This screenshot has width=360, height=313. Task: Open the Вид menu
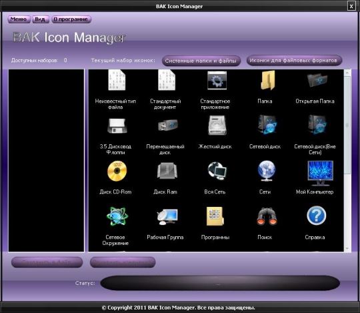41,19
